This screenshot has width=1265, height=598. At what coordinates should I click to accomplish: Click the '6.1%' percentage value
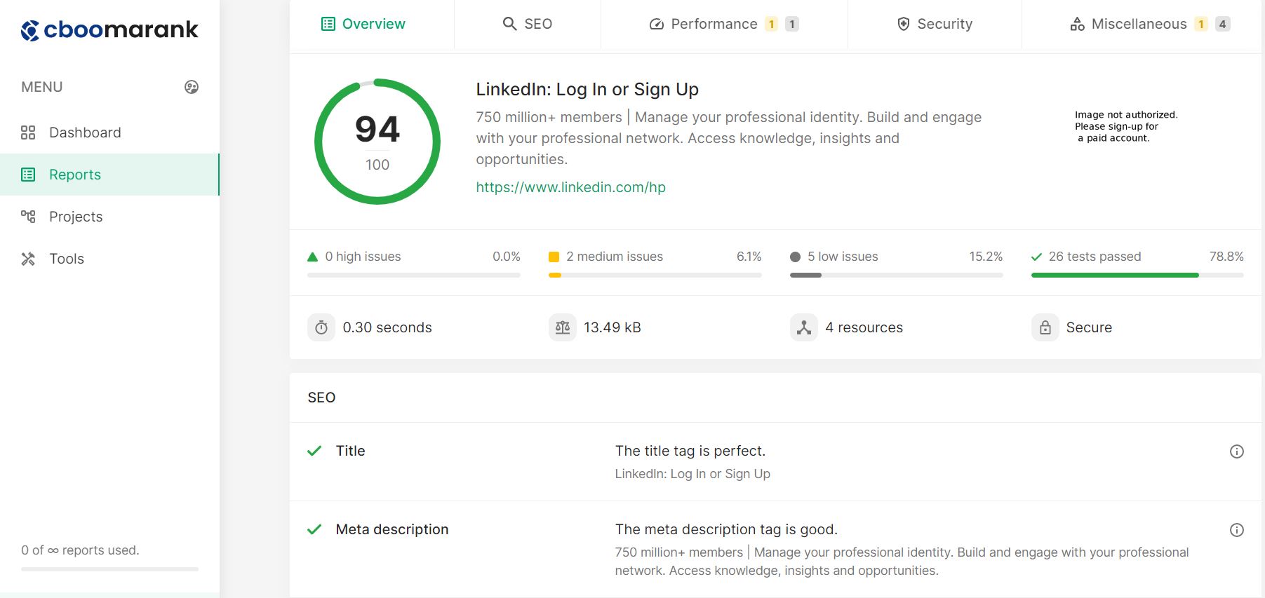point(749,257)
